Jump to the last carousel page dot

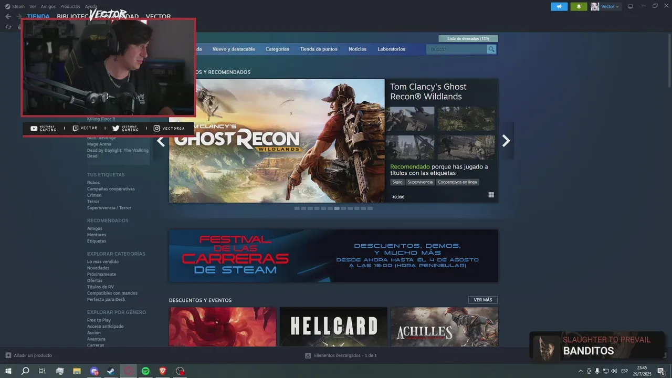point(370,208)
